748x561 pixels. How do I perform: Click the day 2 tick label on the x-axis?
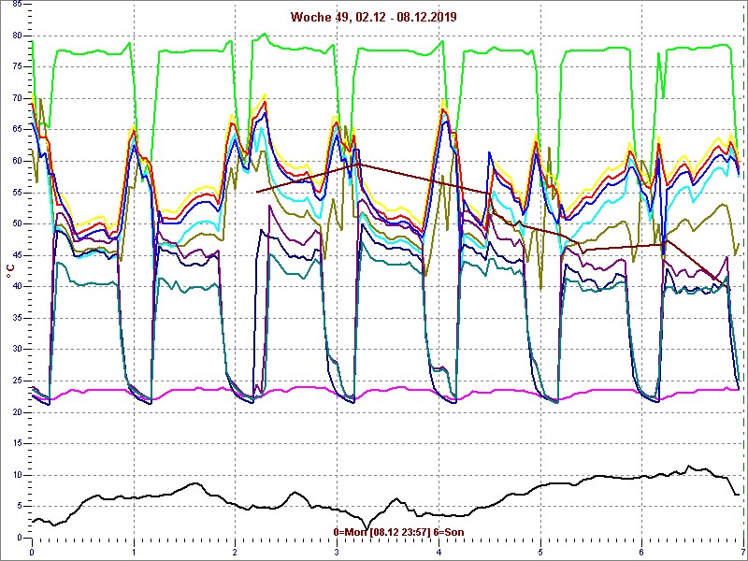[235, 552]
